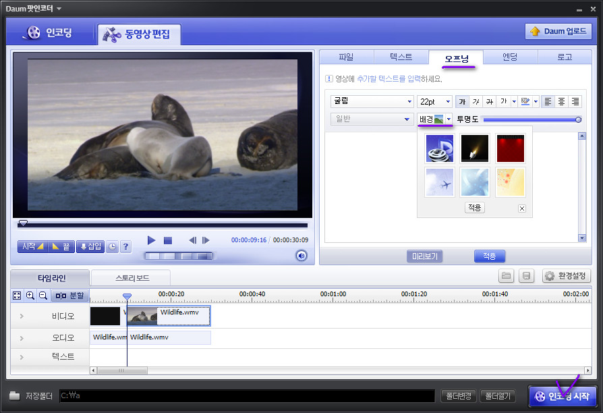Switch to the 스토리보드 tab

click(x=132, y=278)
